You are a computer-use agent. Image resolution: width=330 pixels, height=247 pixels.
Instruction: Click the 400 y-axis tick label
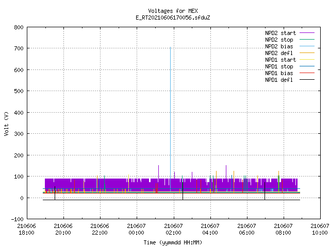[x=19, y=113]
